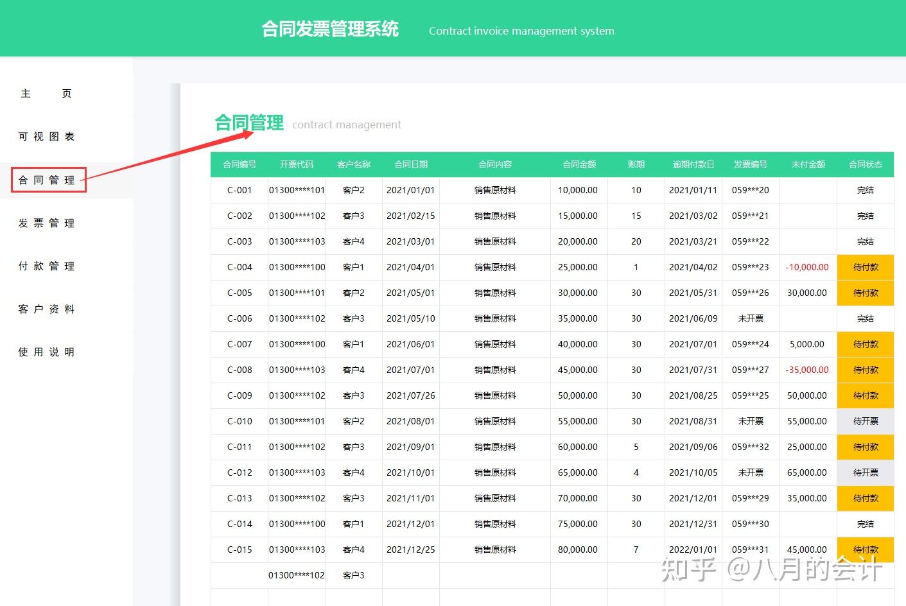Open the 主页 sidebar menu item

pos(46,94)
